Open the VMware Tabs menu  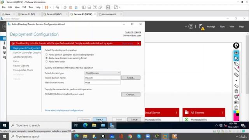pyautogui.click(x=31, y=7)
